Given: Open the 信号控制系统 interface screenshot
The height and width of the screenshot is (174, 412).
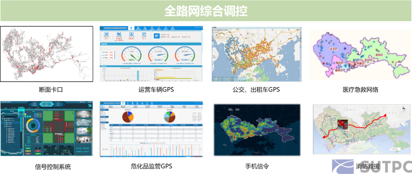Looking at the screenshot, I should tap(47, 128).
